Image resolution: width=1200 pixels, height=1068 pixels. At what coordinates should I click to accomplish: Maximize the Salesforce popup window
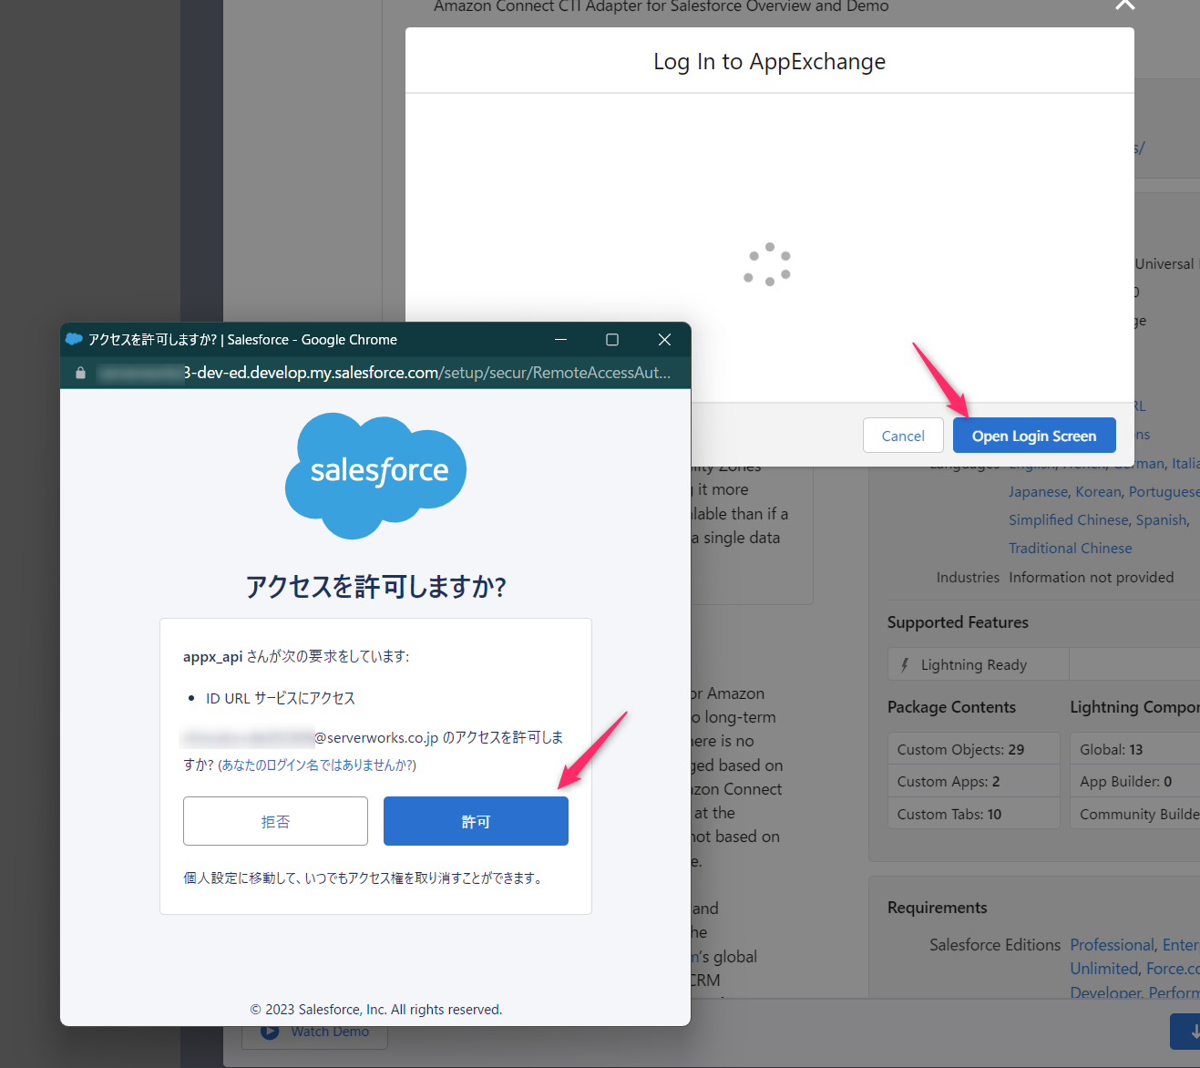click(612, 339)
